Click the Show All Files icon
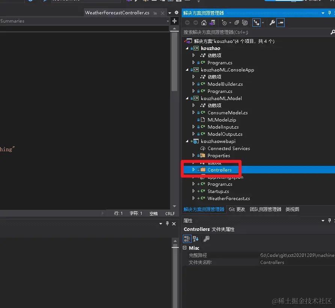Viewport: 335px width, 308px height. (x=245, y=23)
